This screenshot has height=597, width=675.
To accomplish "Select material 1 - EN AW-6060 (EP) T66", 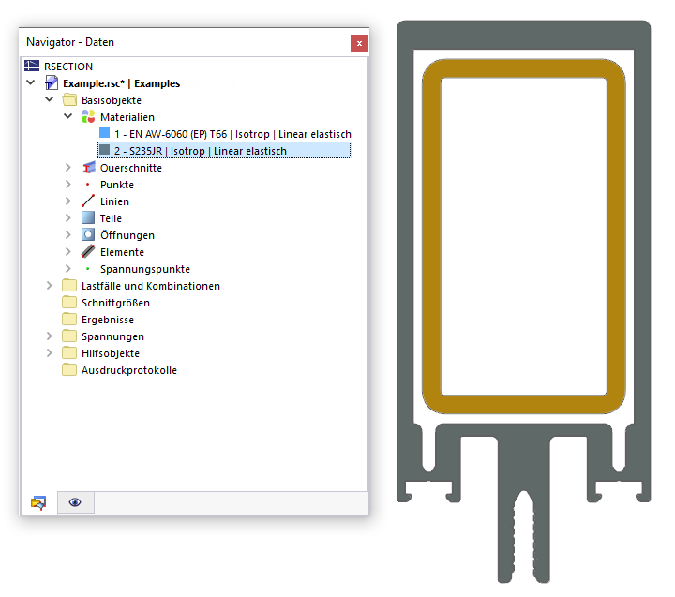I will [x=232, y=134].
